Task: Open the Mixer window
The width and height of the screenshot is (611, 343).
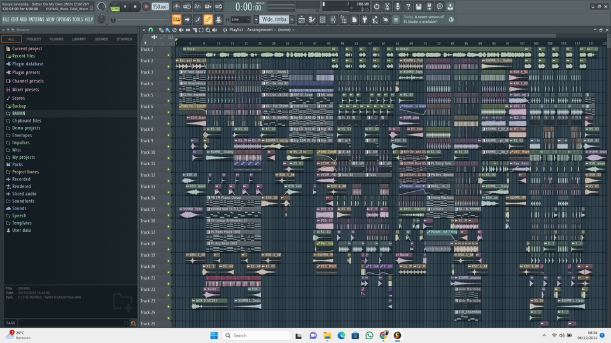Action: [333, 20]
